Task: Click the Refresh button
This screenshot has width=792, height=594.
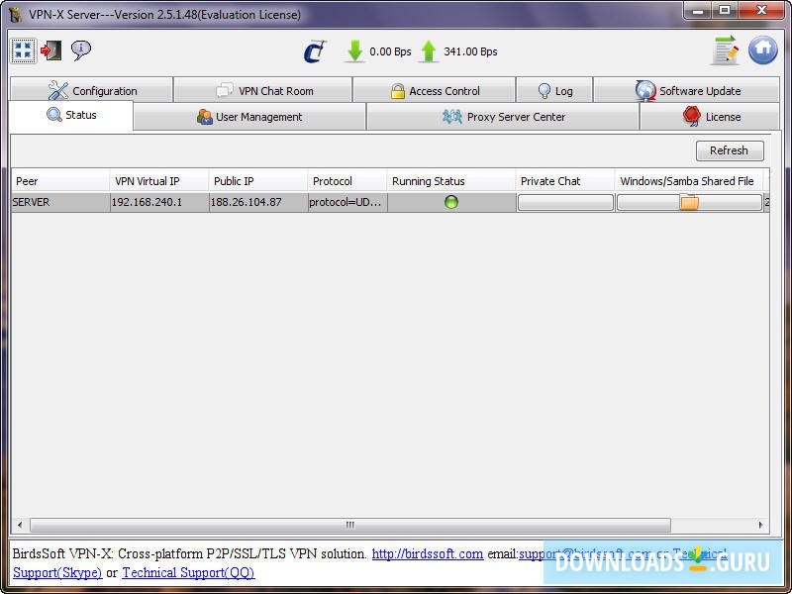Action: tap(730, 150)
